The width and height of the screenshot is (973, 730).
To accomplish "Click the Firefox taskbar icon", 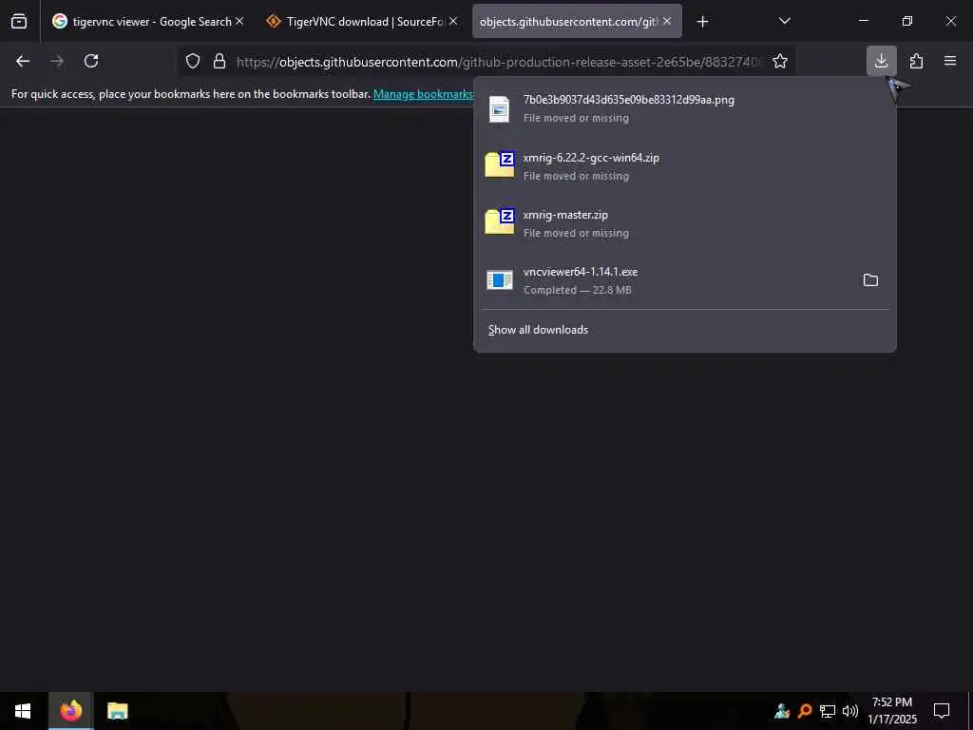I will pyautogui.click(x=70, y=711).
